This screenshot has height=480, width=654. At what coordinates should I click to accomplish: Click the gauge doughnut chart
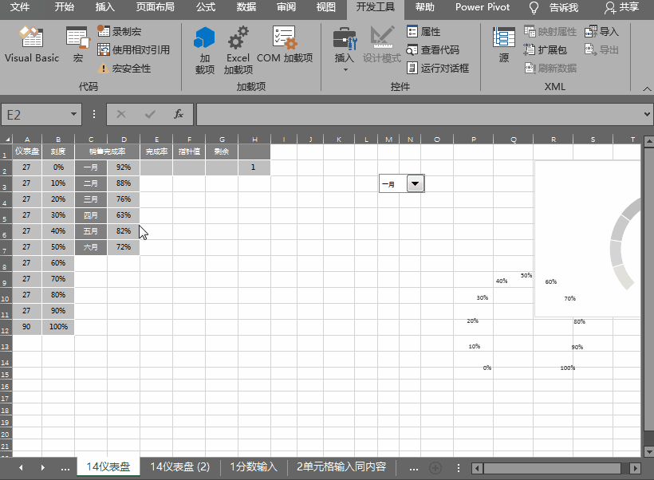click(588, 239)
